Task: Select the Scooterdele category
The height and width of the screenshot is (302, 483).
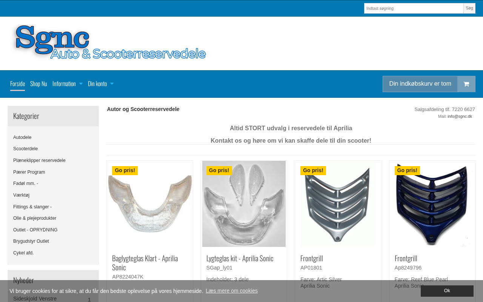Action: [x=25, y=149]
